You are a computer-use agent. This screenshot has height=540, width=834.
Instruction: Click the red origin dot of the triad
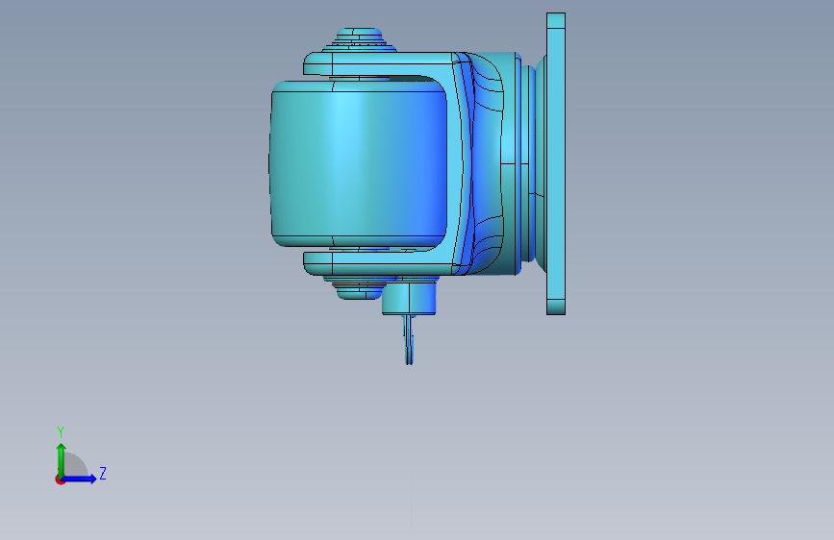[60, 479]
